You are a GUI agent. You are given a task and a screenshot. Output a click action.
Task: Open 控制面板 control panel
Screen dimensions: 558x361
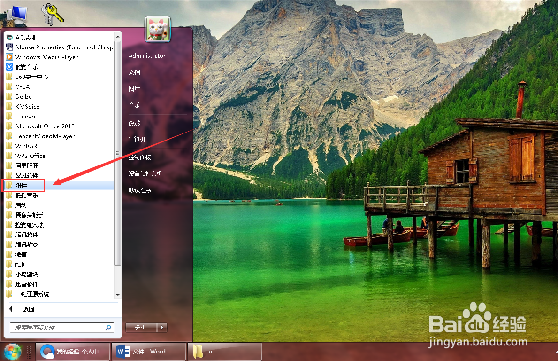pos(140,157)
